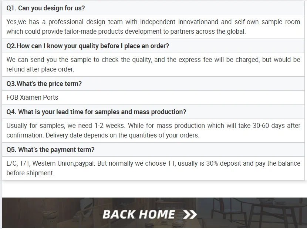
Task: Click the L/C, T/T, Western Union answer
Action: (153, 168)
